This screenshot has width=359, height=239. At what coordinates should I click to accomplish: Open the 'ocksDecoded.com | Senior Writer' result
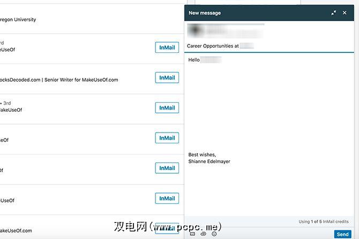coord(59,80)
